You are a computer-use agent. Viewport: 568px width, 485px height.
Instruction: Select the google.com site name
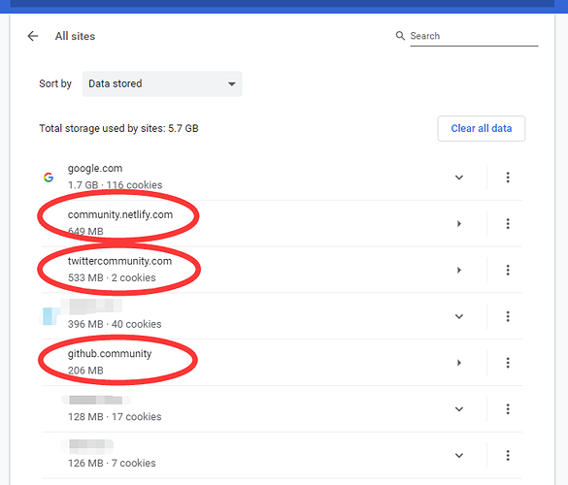coord(95,169)
